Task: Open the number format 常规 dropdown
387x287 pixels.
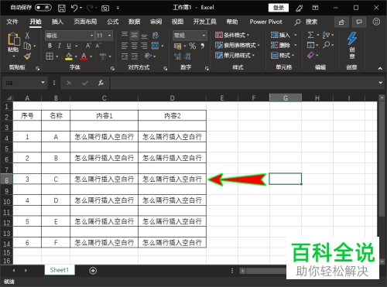Action: pos(204,36)
